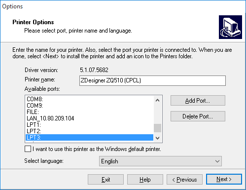
Task: Click the Add Port... button
Action: click(198, 100)
